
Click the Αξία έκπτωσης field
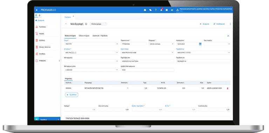114,109
